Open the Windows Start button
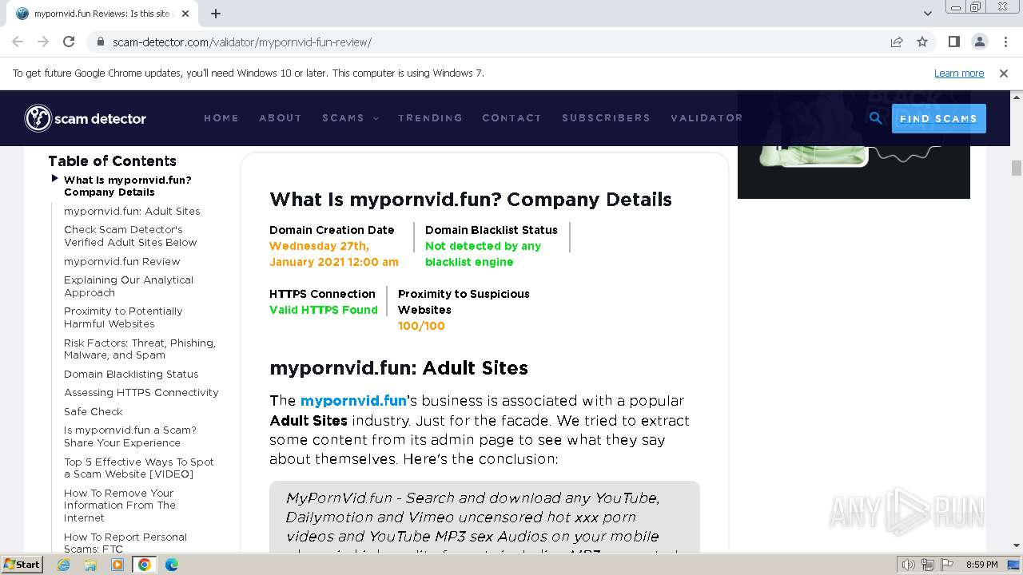Screen dimensions: 1023x575 [x=22, y=564]
